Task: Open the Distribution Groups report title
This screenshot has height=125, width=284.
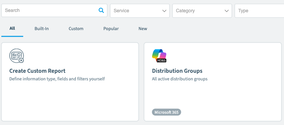Action: click(177, 71)
